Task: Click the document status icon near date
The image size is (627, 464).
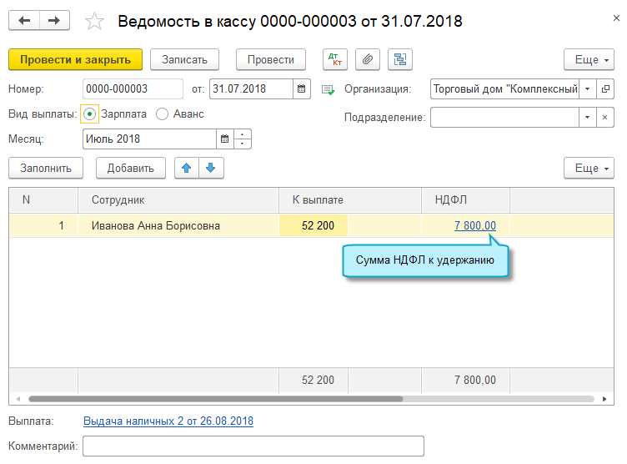Action: click(328, 89)
